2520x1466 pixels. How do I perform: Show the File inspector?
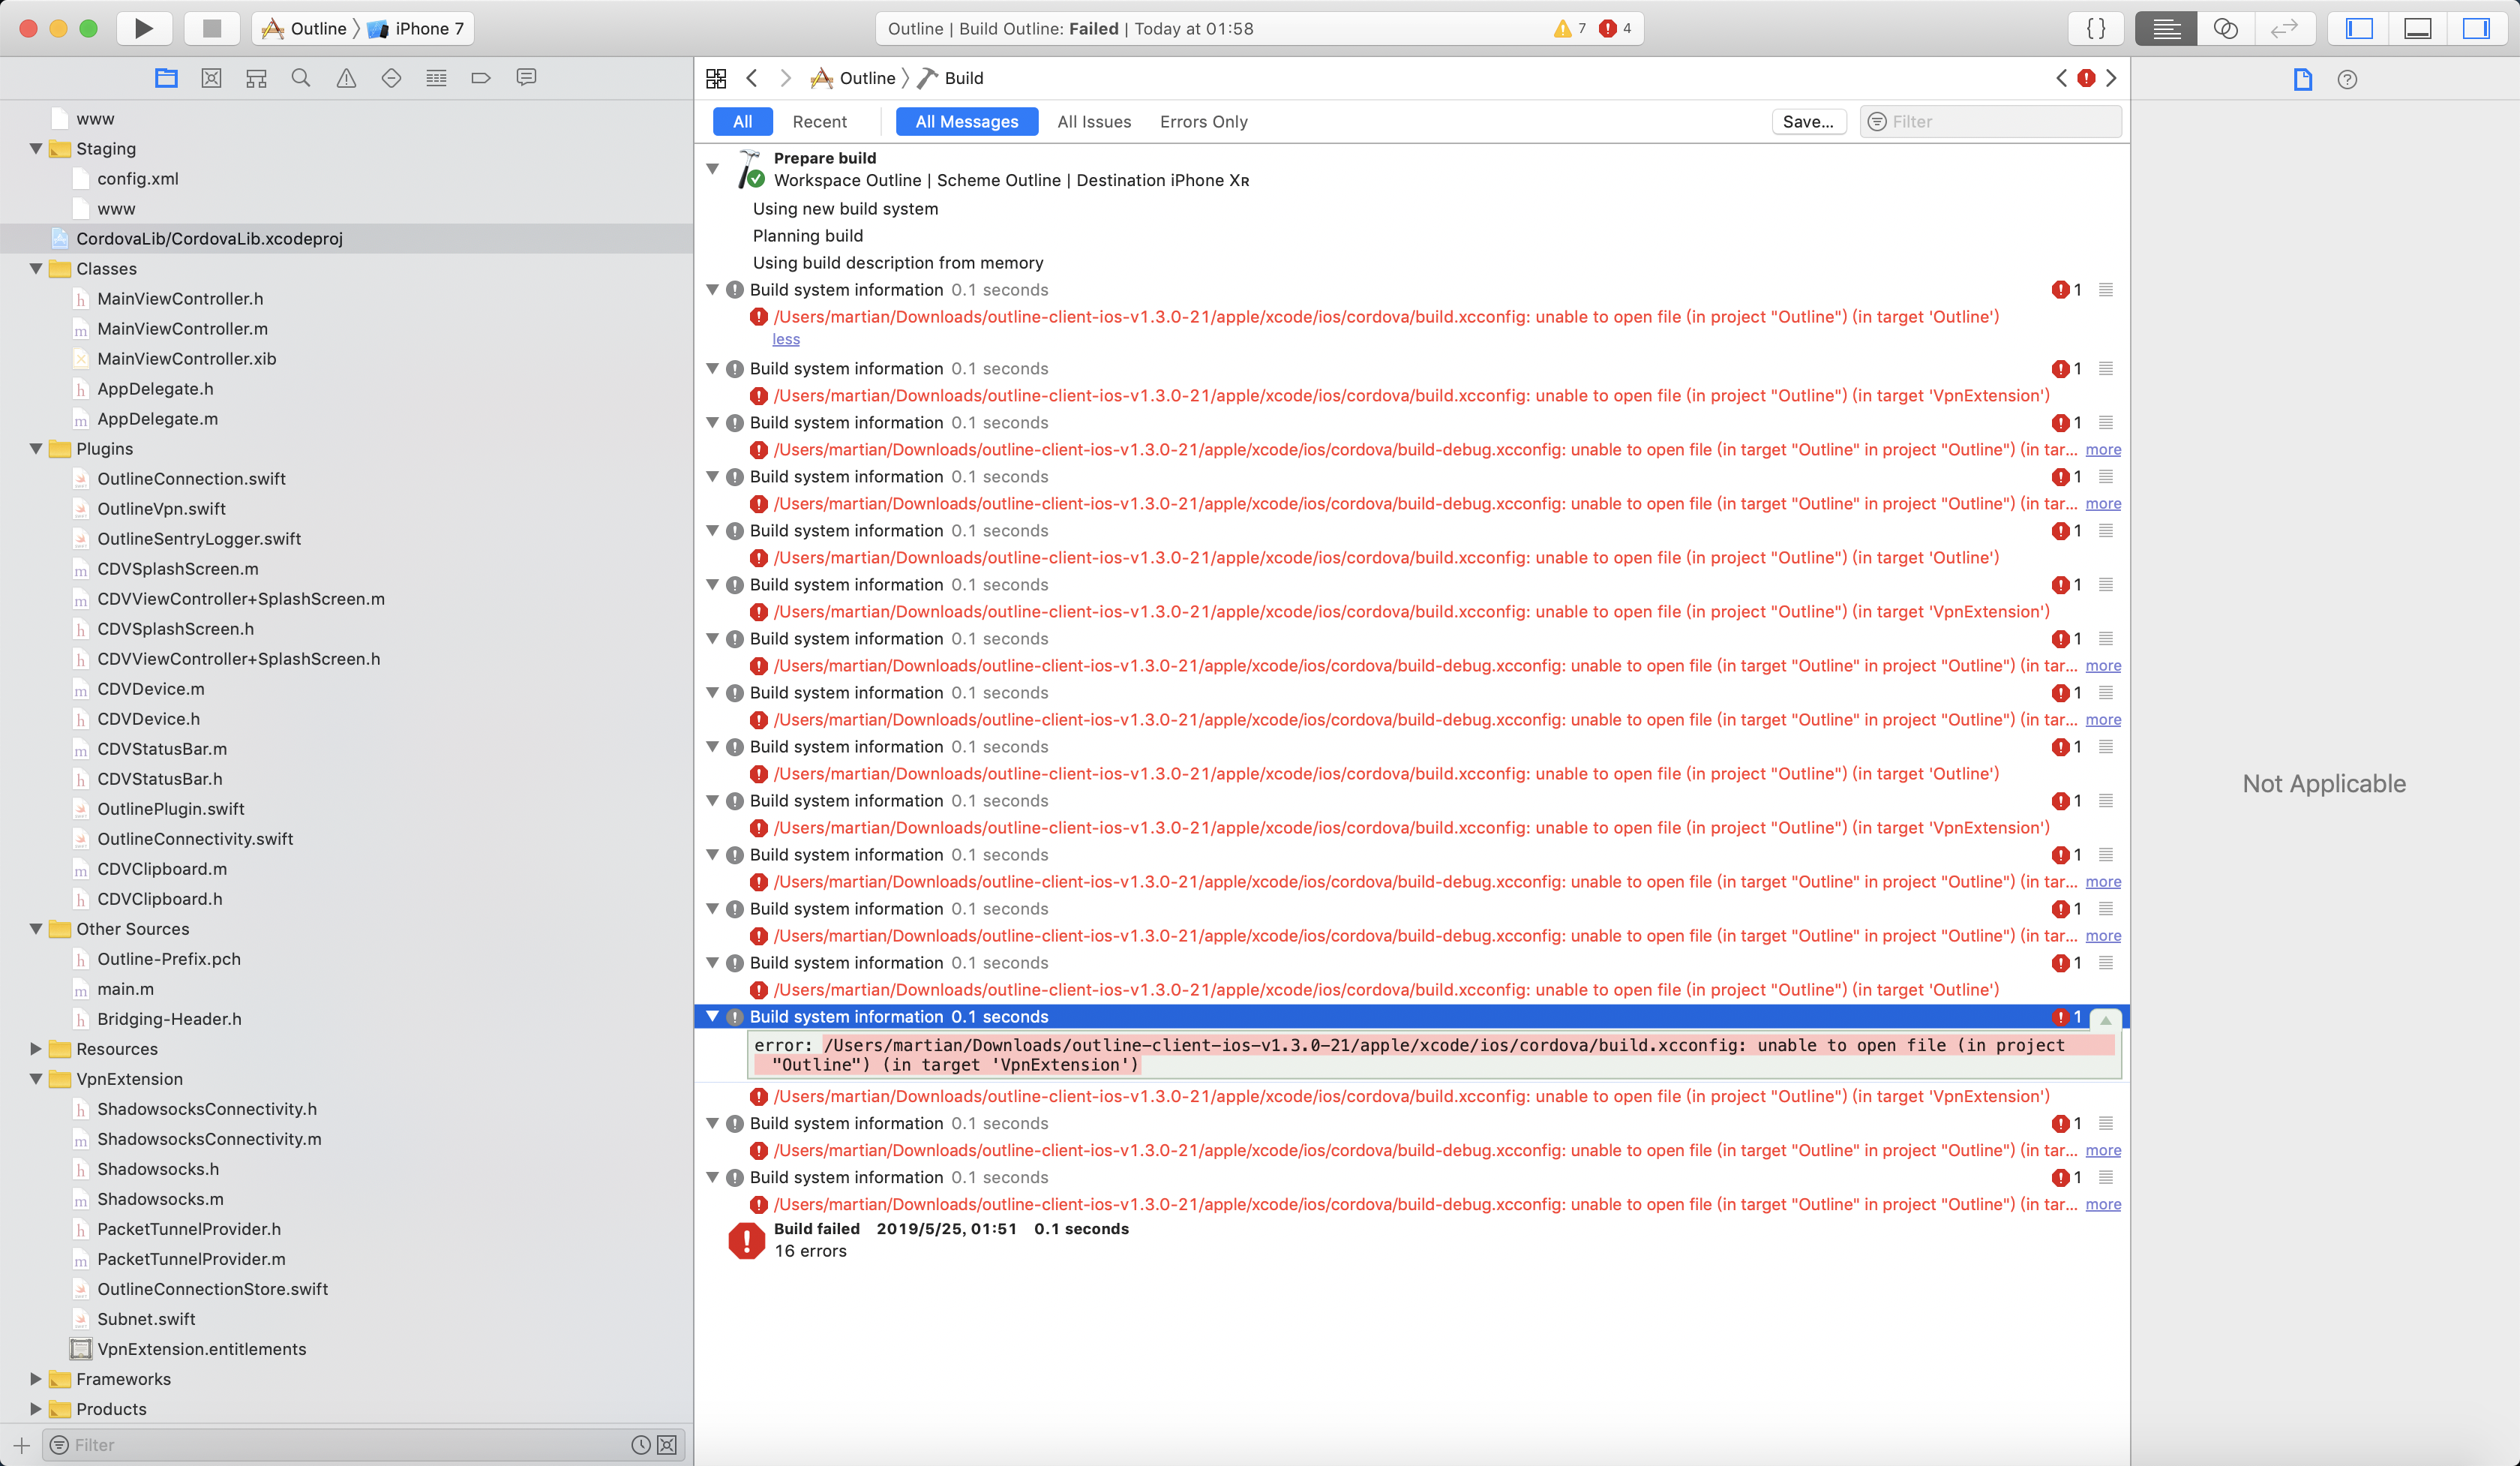click(2303, 79)
